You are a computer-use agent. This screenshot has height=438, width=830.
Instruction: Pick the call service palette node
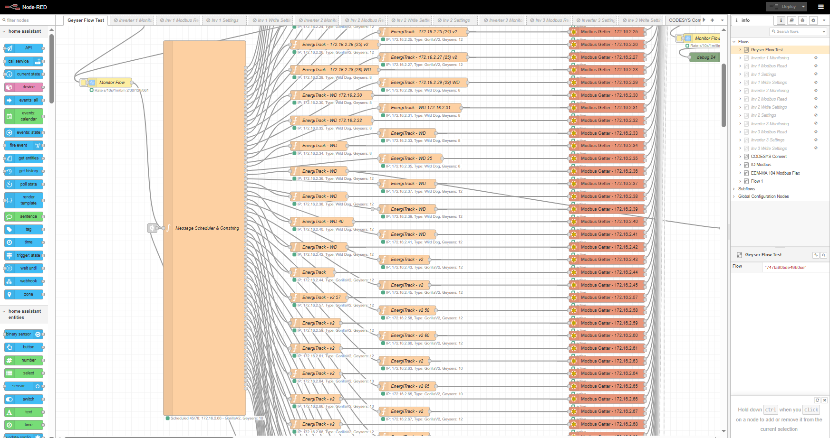point(24,61)
